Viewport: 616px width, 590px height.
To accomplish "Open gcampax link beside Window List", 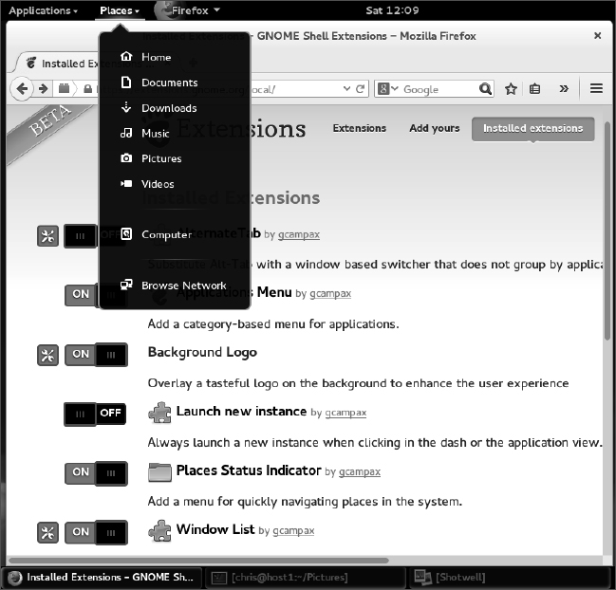I will point(293,530).
